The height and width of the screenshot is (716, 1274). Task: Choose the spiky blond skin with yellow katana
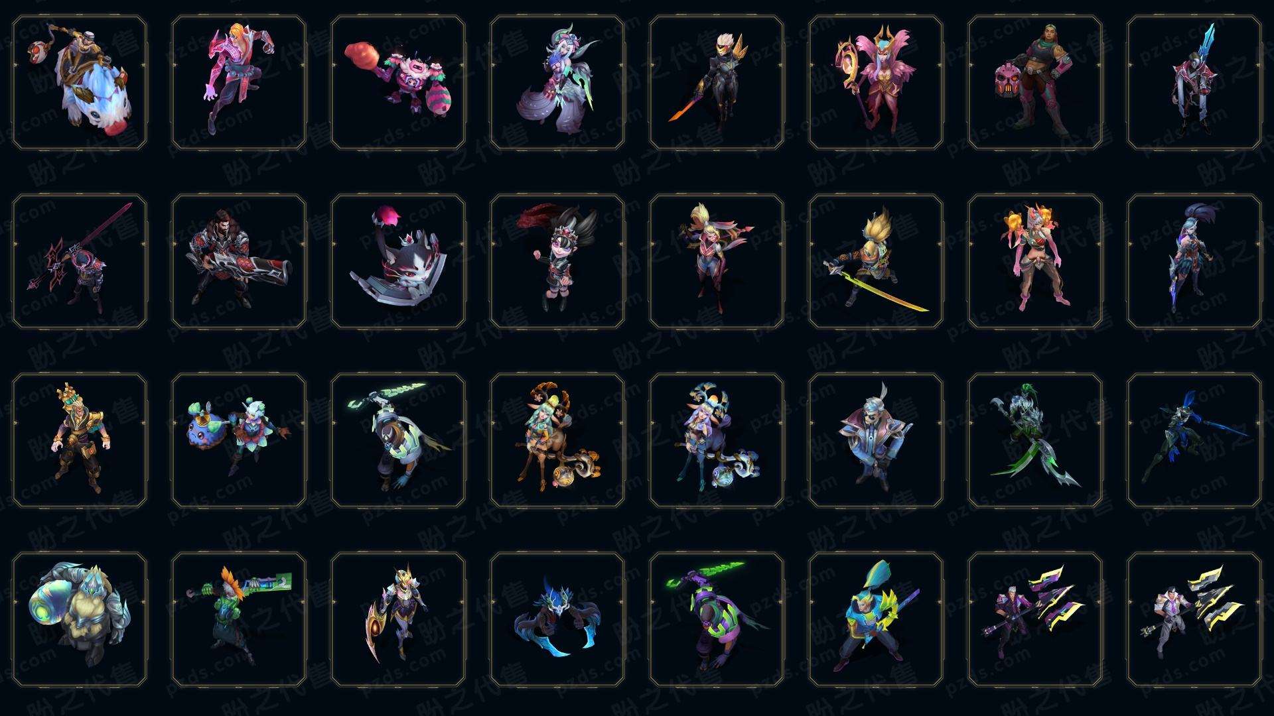pos(876,261)
